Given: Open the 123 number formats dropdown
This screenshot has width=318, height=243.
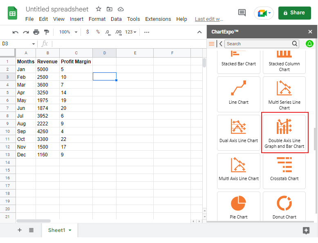Looking at the screenshot, I should pyautogui.click(x=131, y=32).
